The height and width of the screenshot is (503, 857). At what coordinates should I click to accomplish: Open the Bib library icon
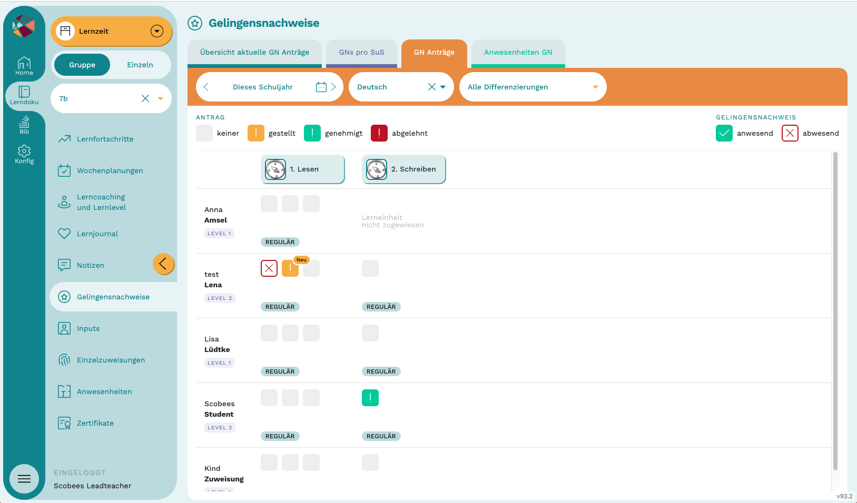click(24, 125)
